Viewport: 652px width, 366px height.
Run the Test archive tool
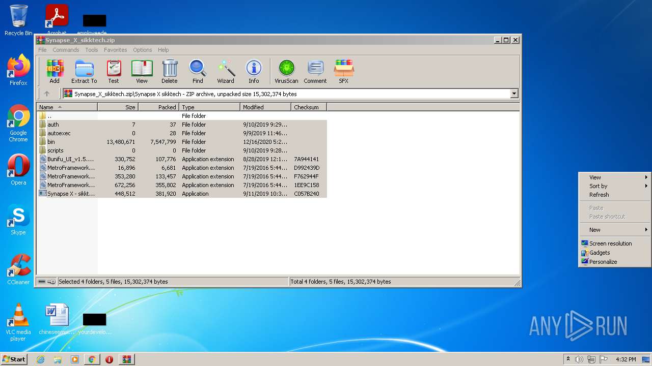click(x=114, y=72)
